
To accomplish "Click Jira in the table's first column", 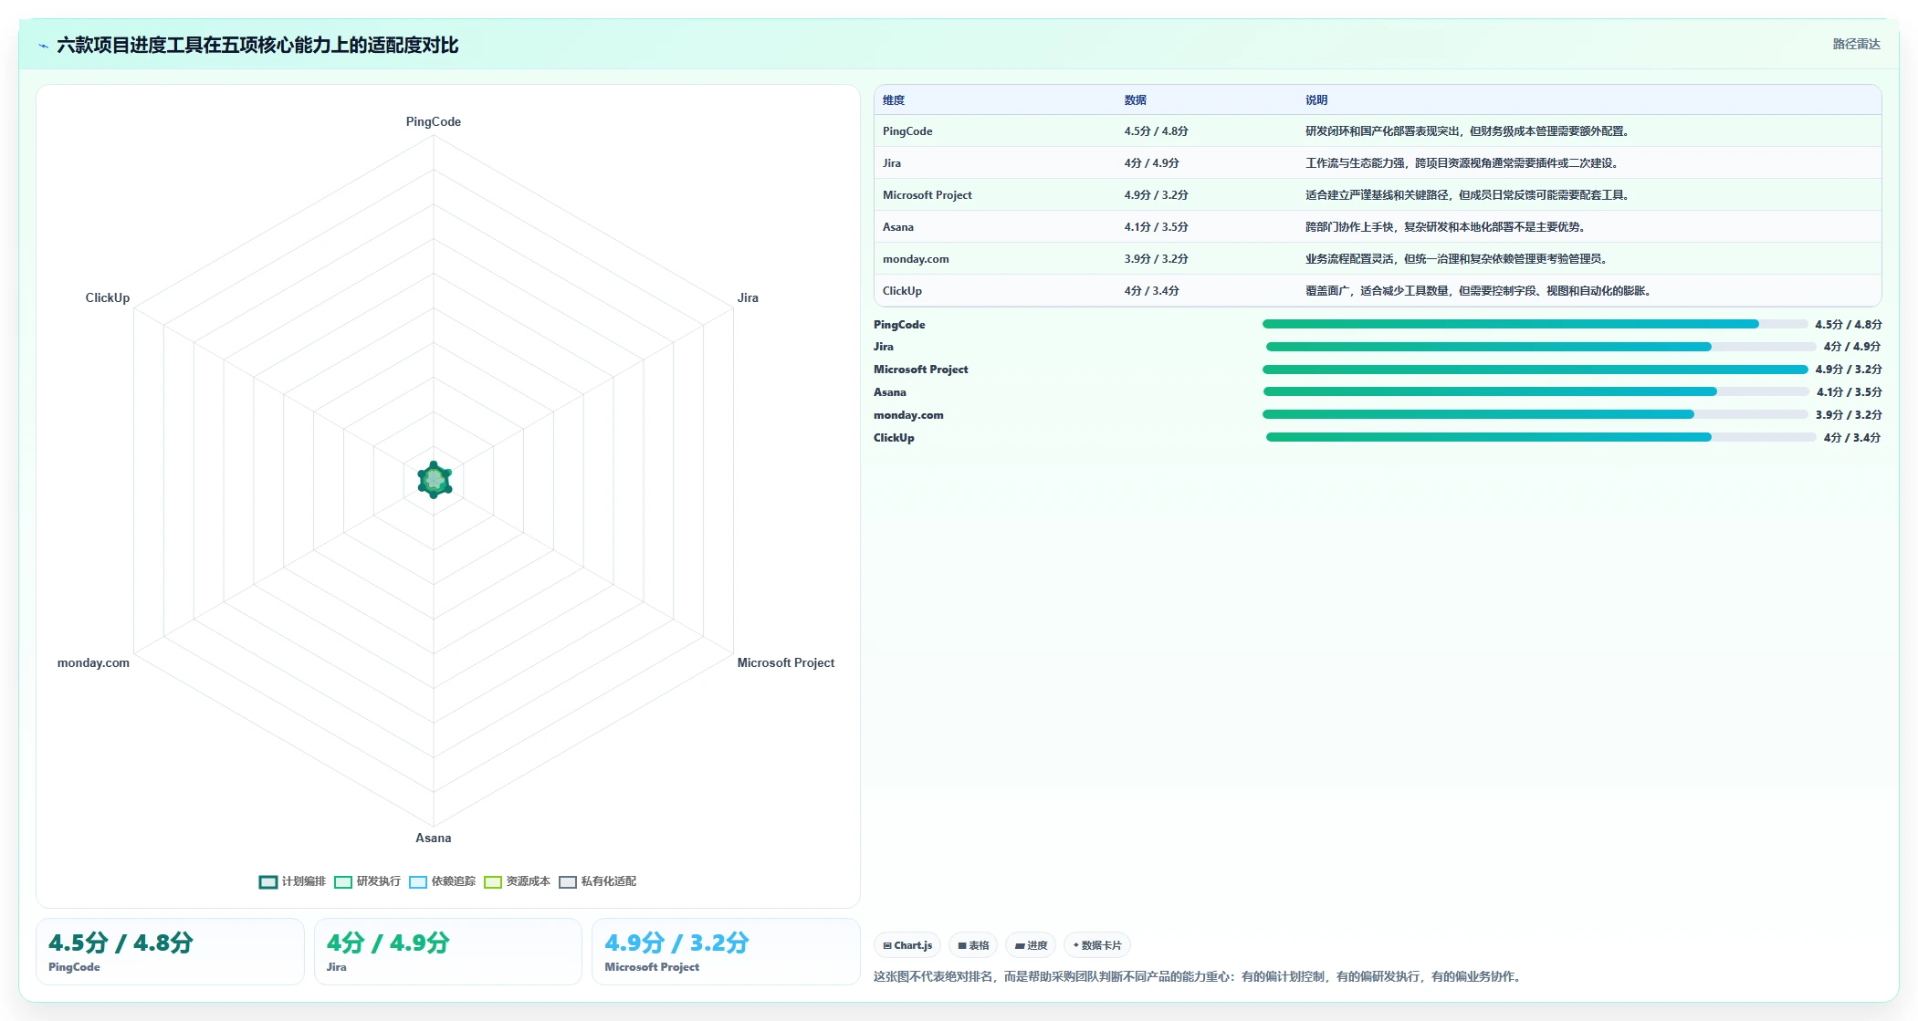I will [892, 163].
